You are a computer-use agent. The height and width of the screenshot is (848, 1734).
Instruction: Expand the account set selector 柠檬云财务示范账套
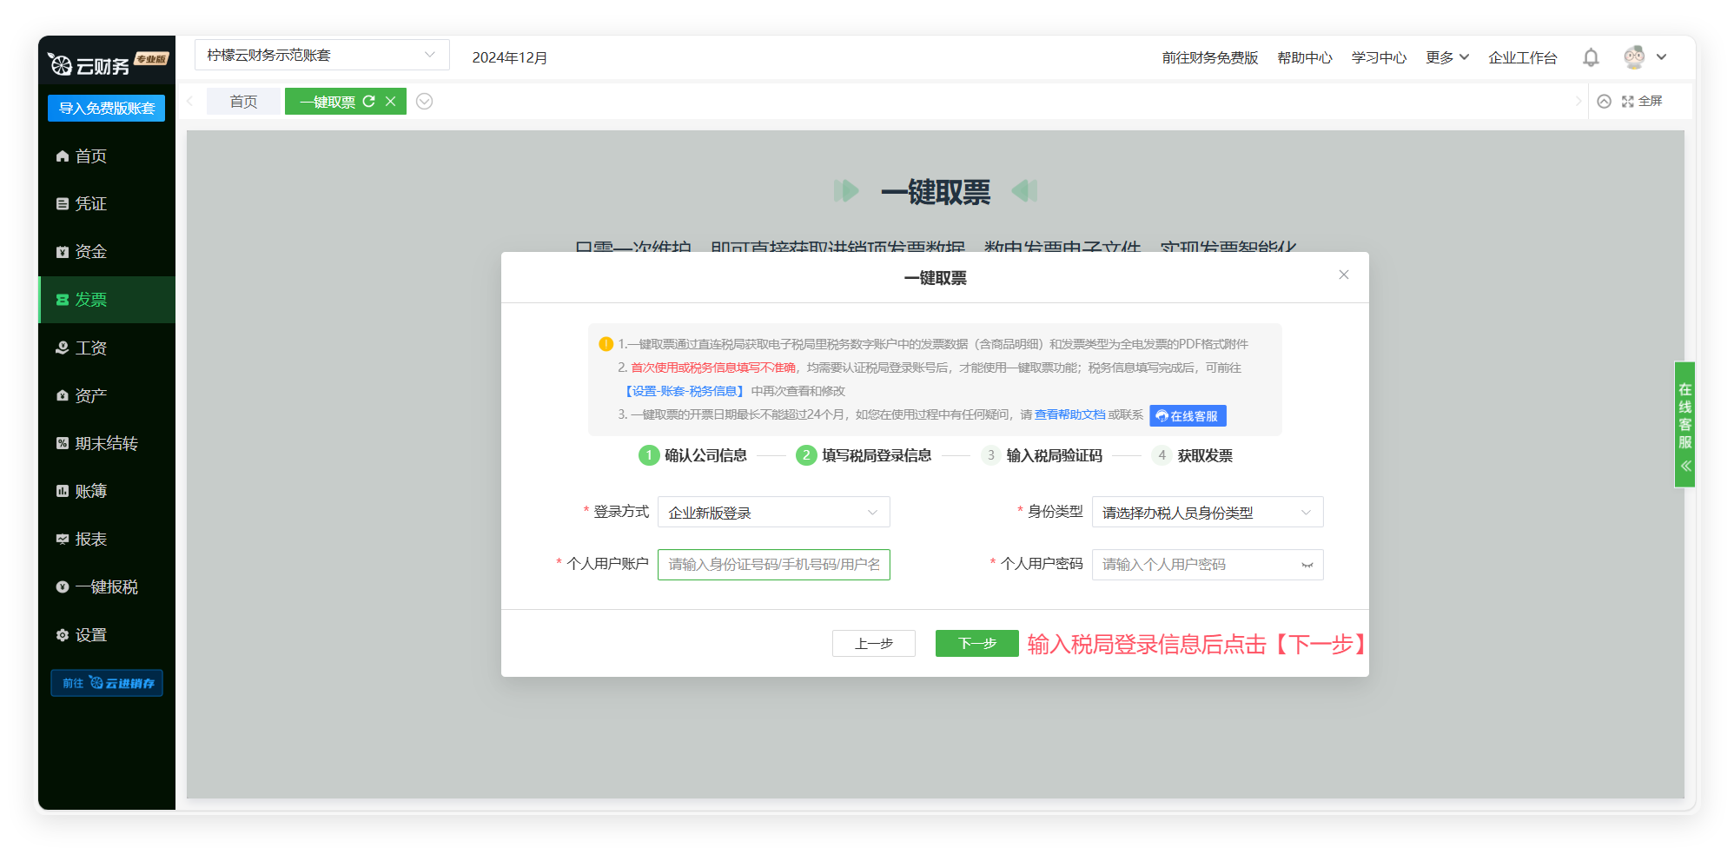click(x=321, y=55)
